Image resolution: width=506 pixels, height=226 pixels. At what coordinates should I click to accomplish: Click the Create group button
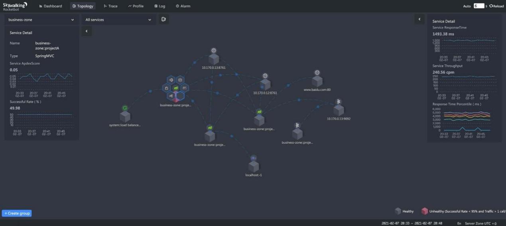pos(17,213)
